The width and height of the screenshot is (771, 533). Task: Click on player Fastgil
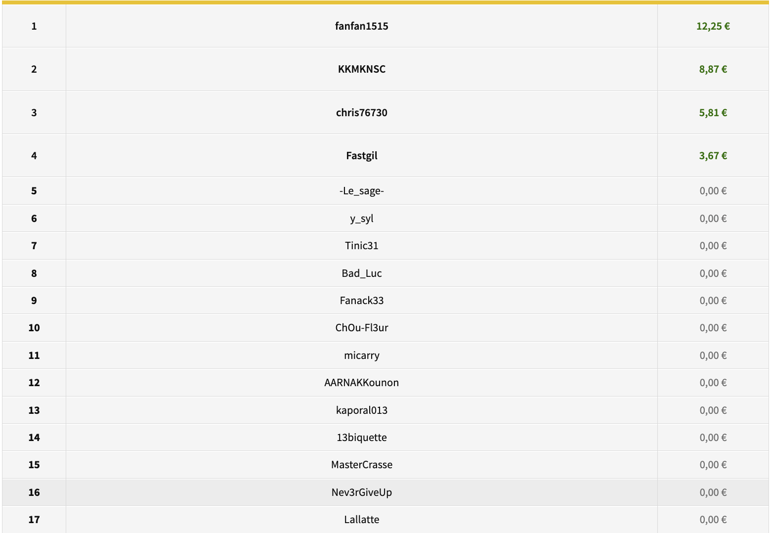click(x=361, y=156)
